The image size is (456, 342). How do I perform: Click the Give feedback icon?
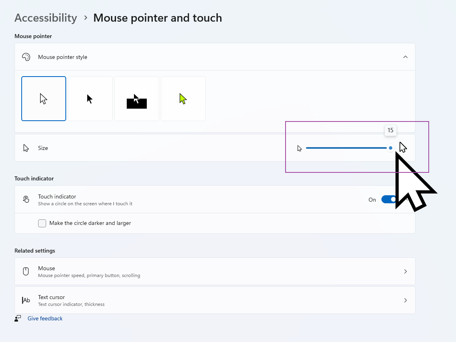[18, 318]
